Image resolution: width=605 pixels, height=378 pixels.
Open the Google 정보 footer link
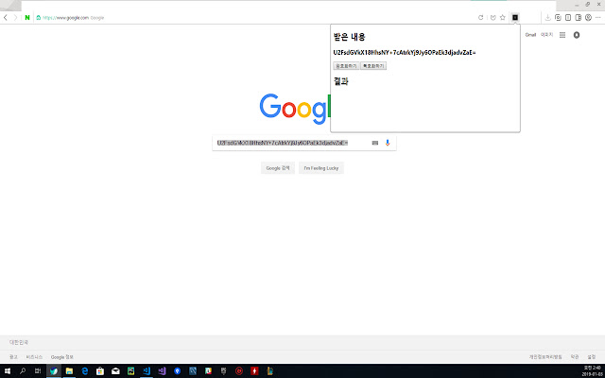(62, 357)
